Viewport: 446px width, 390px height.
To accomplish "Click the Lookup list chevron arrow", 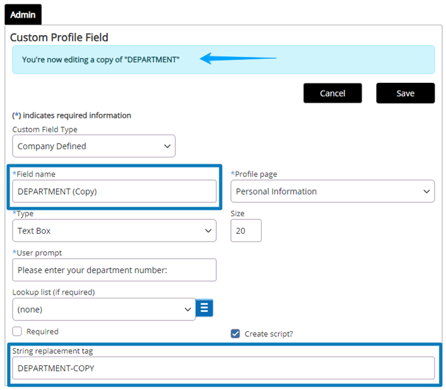I will [x=187, y=310].
